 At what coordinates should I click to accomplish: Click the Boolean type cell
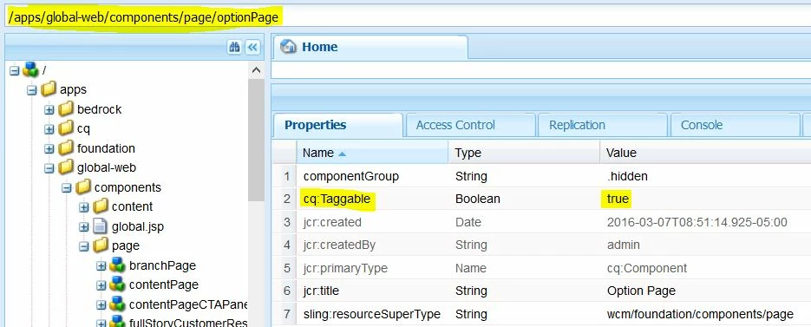point(477,199)
